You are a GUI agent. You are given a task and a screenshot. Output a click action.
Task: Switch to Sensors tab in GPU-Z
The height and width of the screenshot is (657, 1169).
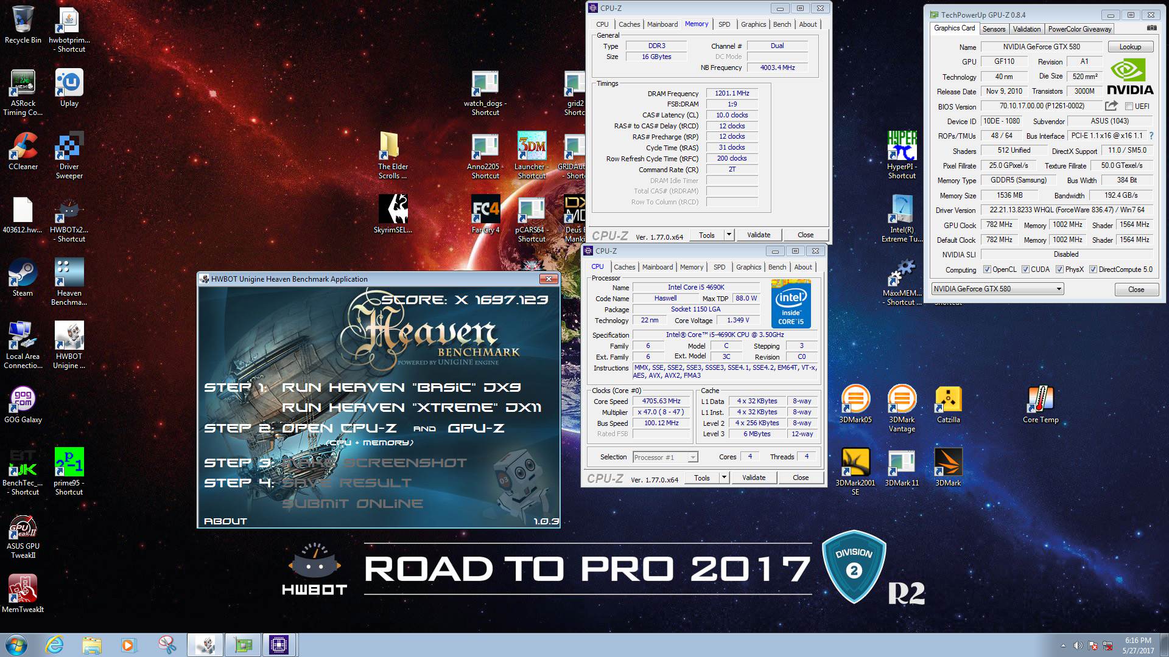pyautogui.click(x=994, y=29)
